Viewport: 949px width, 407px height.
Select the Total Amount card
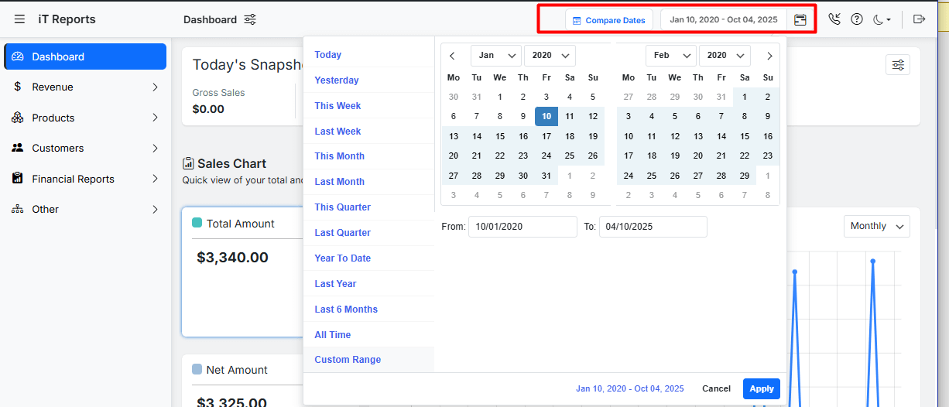(x=243, y=272)
